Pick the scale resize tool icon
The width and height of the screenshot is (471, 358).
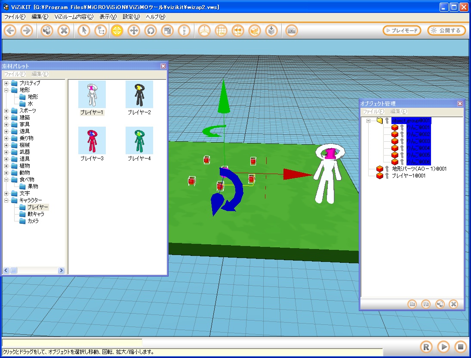pyautogui.click(x=167, y=31)
